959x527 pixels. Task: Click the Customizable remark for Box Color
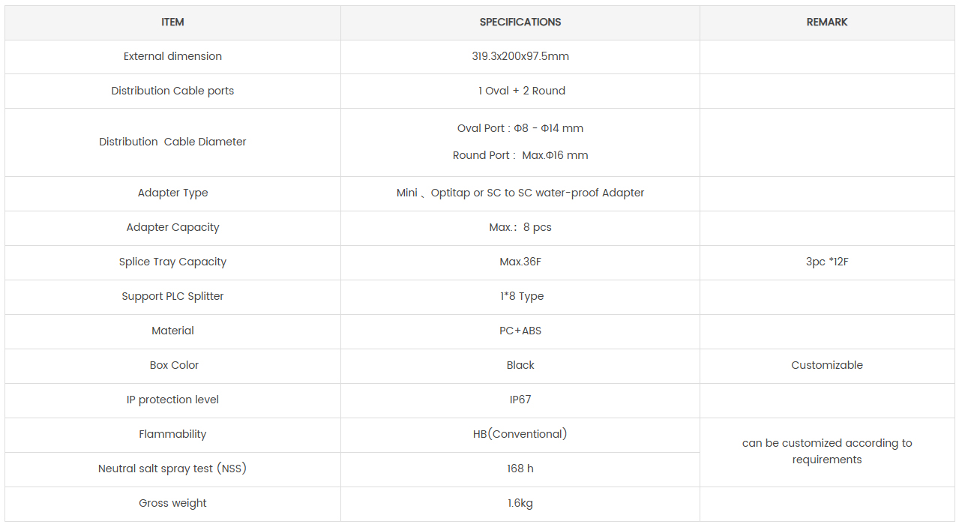pyautogui.click(x=827, y=365)
